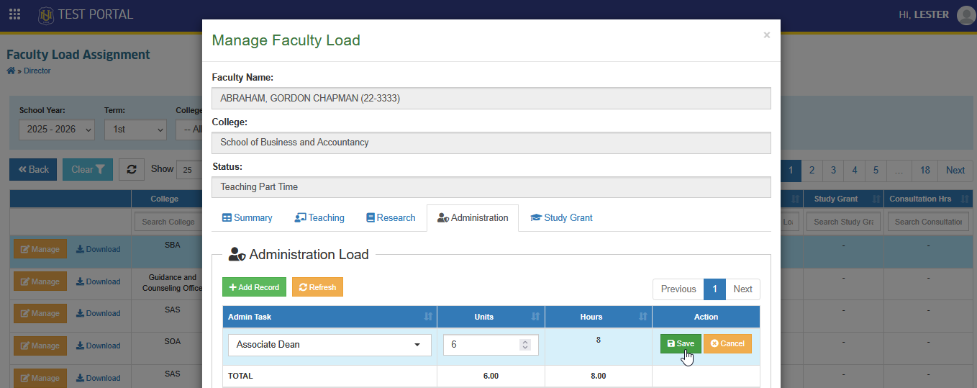This screenshot has width=977, height=388.
Task: Open the School Year 2025 - 2026 dropdown
Action: 57,130
